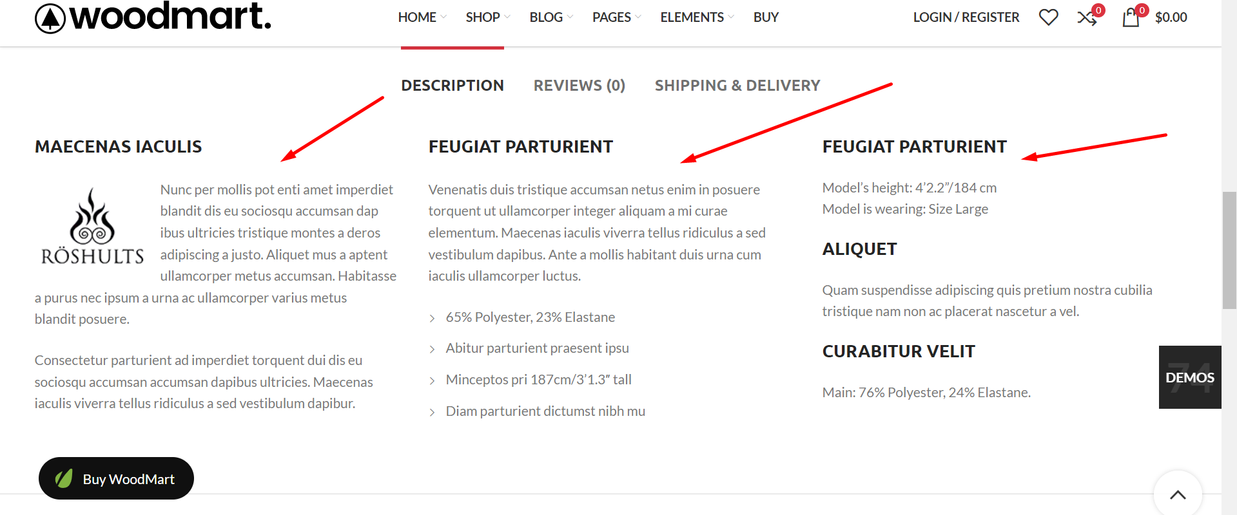Open the wishlist heart icon
The width and height of the screenshot is (1237, 515).
click(1048, 17)
